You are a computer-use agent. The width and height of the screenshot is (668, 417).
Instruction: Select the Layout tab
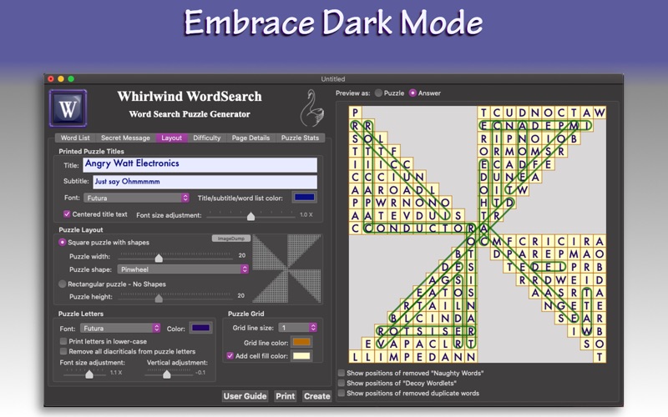pyautogui.click(x=172, y=138)
